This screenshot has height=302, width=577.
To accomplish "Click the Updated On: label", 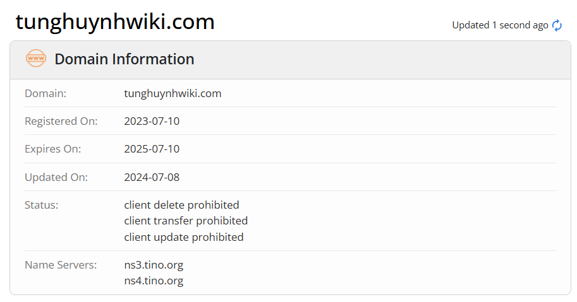I will (x=56, y=177).
